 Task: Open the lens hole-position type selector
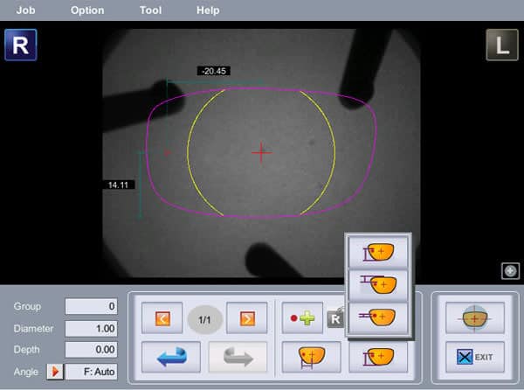(x=377, y=357)
